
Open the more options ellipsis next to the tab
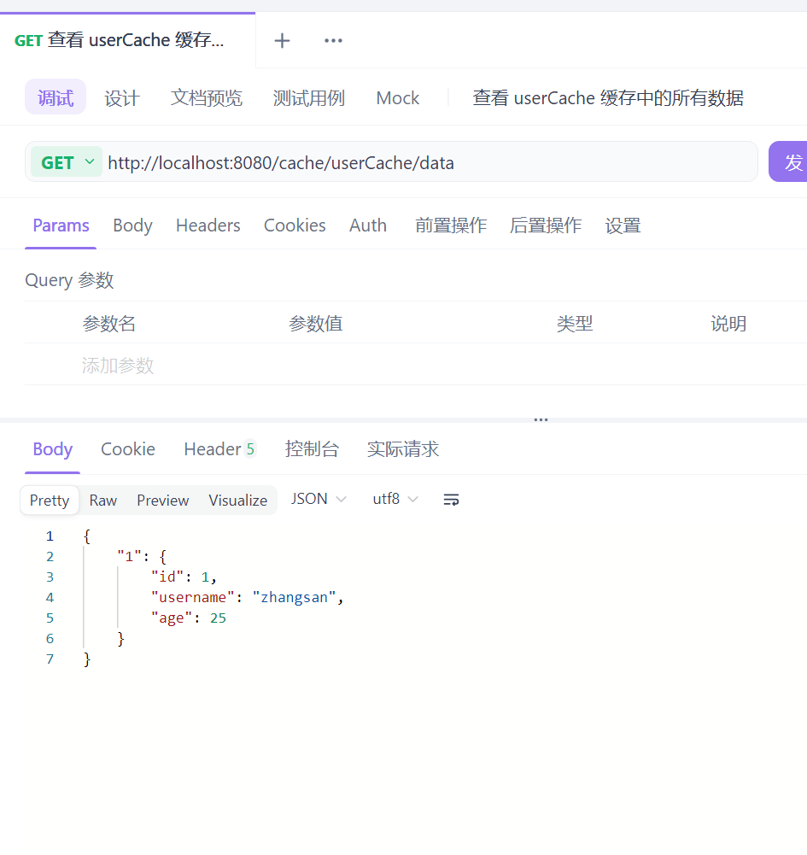(333, 40)
